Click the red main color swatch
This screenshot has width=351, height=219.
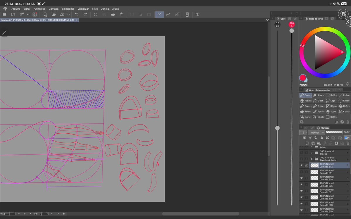(303, 78)
